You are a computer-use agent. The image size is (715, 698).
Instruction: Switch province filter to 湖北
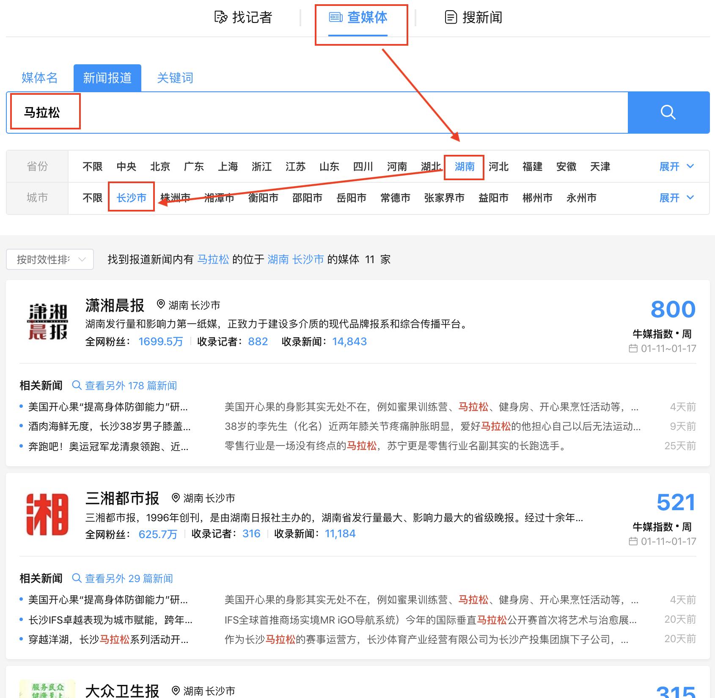(x=431, y=167)
